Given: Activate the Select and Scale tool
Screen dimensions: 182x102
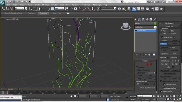Looking at the screenshot, I should 52,9.
